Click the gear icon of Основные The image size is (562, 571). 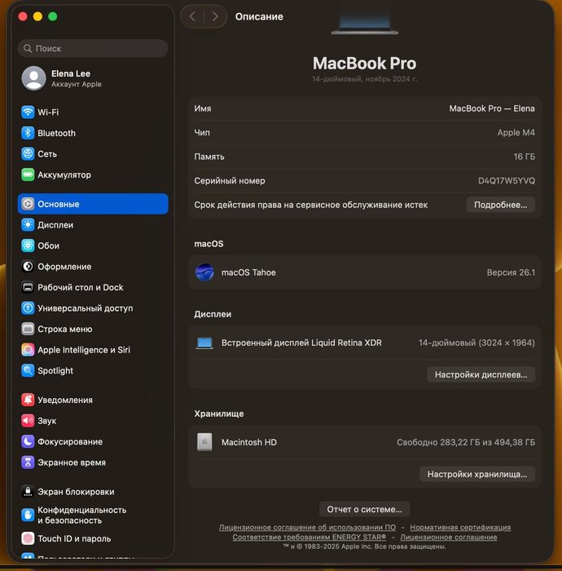click(x=28, y=204)
